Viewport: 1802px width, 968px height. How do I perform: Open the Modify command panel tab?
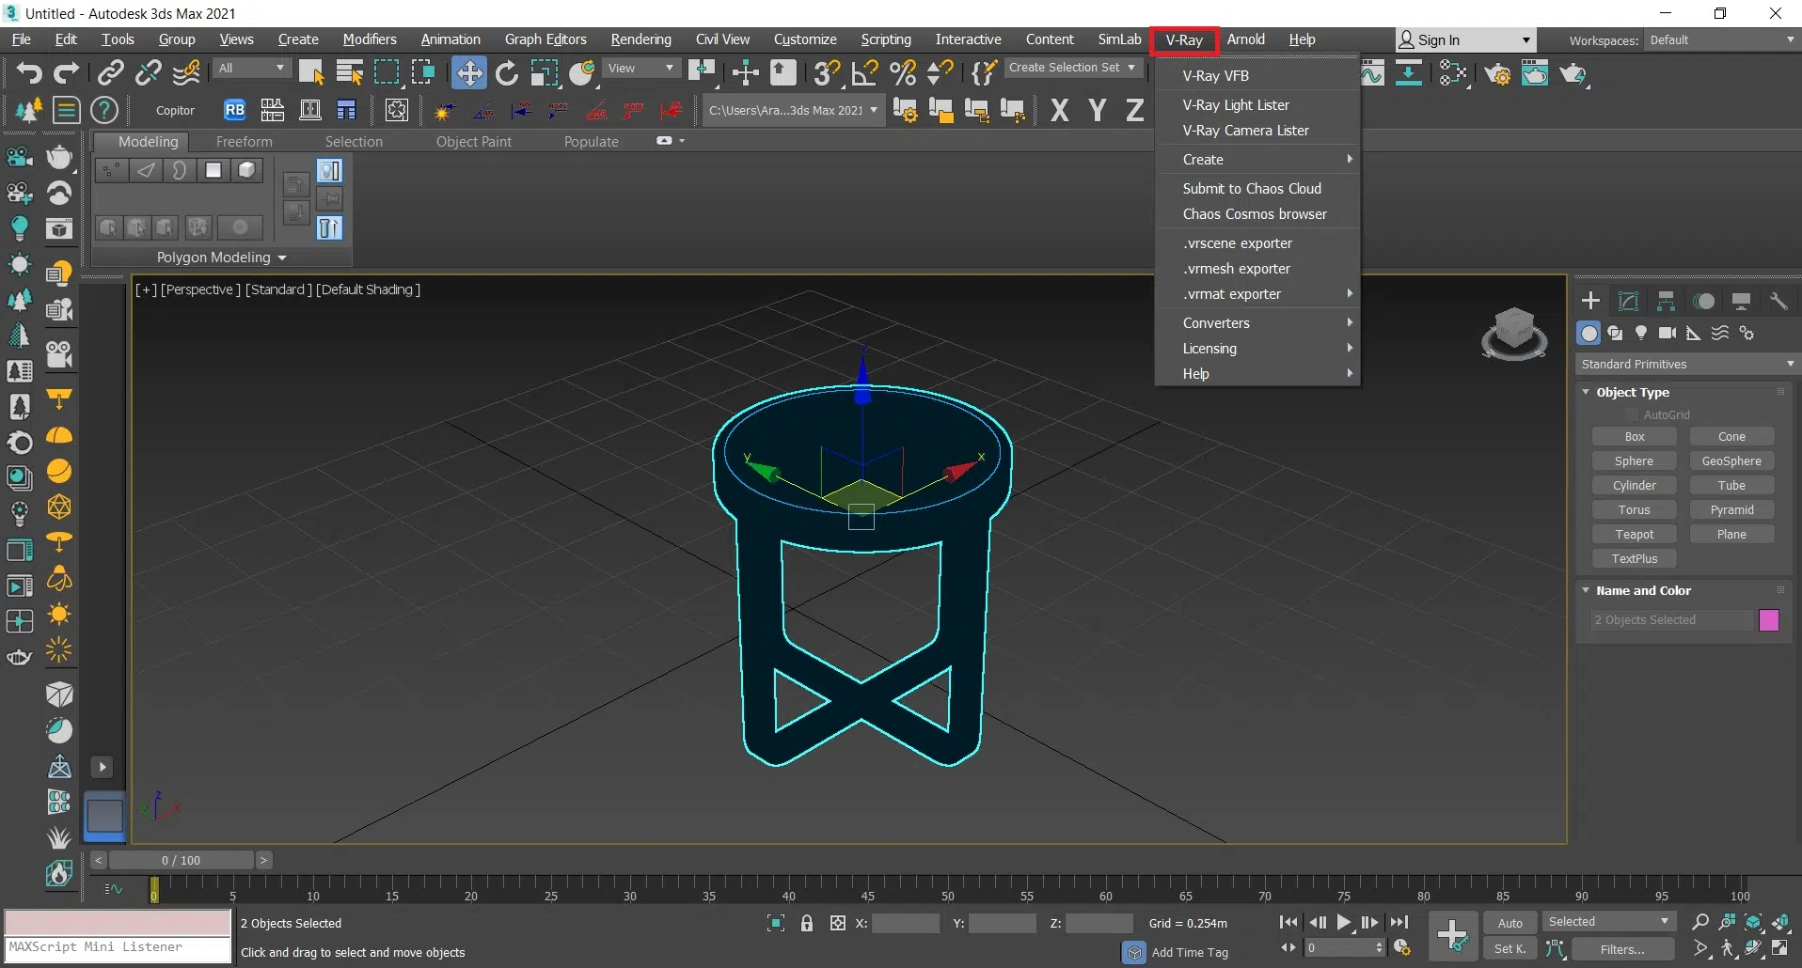[x=1628, y=301]
